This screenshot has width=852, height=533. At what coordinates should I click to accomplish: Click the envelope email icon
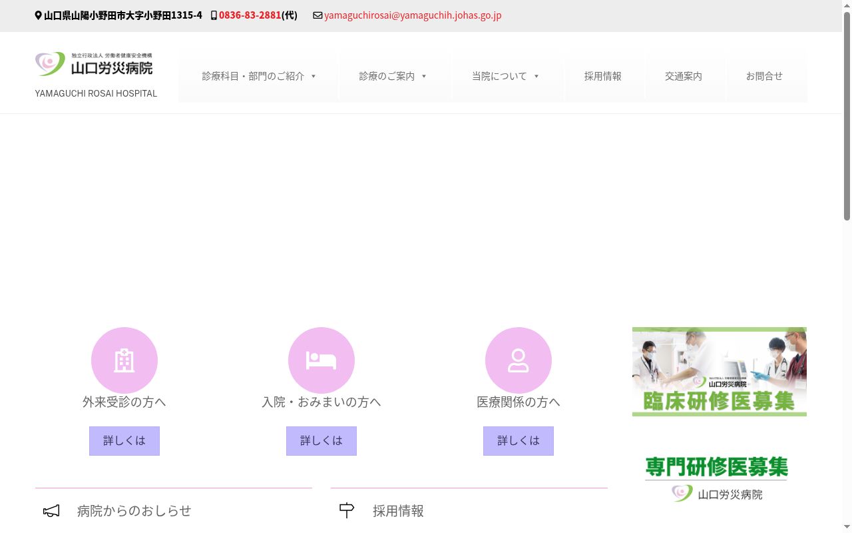point(318,15)
